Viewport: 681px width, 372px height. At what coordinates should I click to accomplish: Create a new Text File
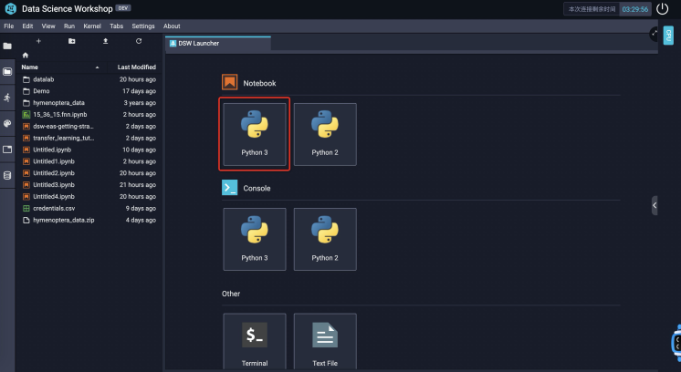(x=325, y=341)
